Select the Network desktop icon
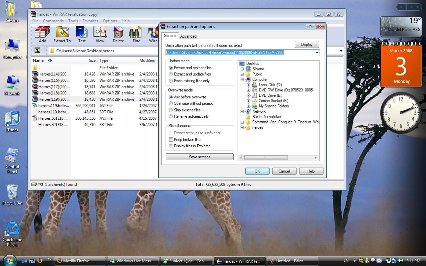Viewport: 426px width, 266px height. click(12, 85)
